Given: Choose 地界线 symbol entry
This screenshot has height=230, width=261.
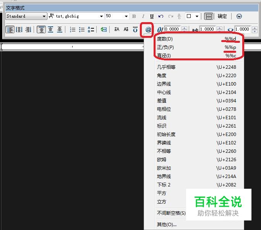Looking at the screenshot, I should click(196, 177).
